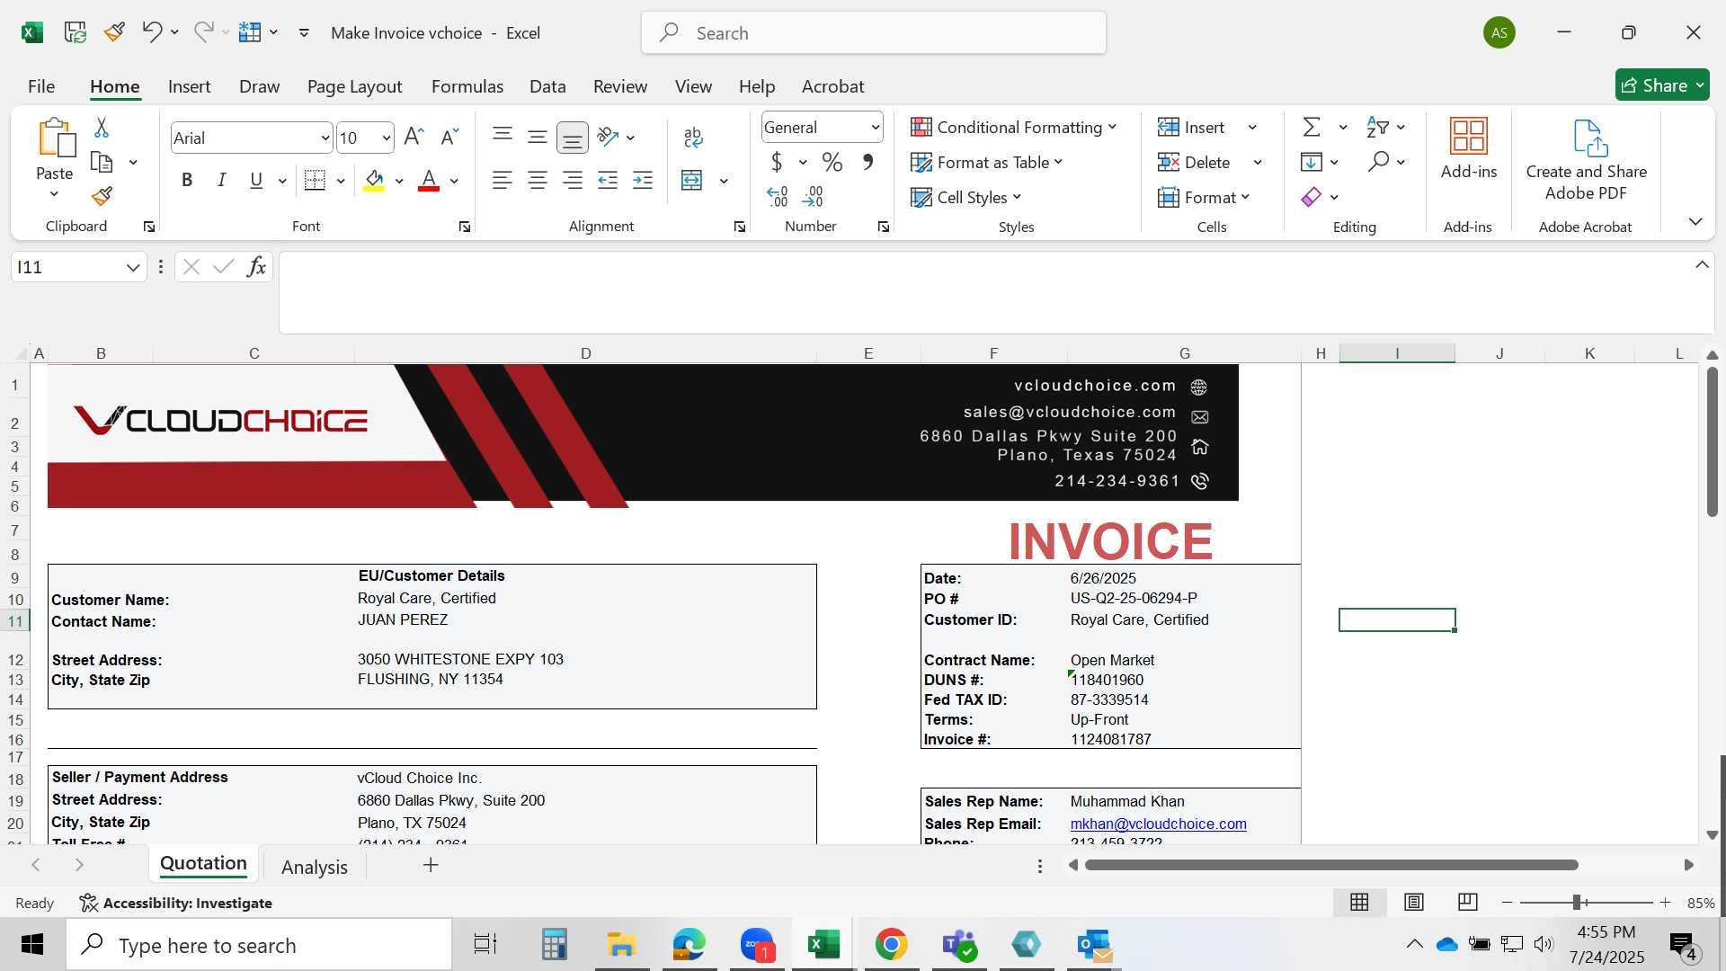The image size is (1726, 971).
Task: Click the Accounting dollar format icon
Action: tap(777, 162)
